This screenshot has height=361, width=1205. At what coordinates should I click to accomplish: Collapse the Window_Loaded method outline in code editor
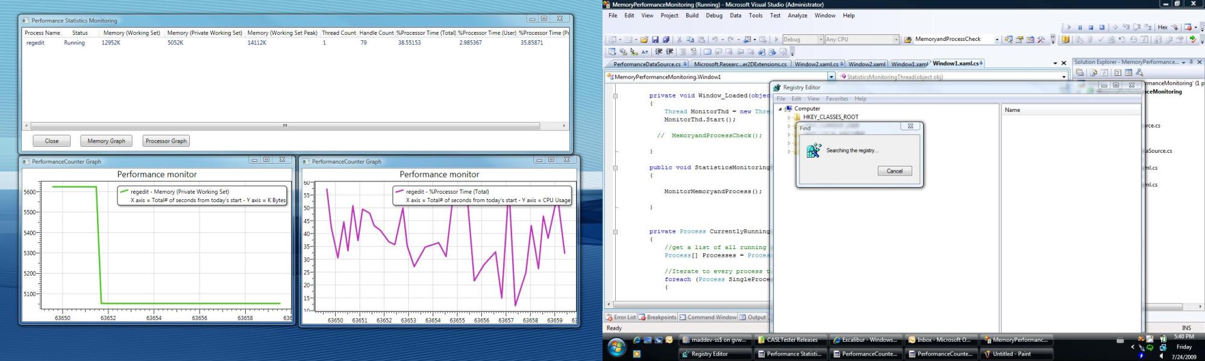[x=615, y=96]
